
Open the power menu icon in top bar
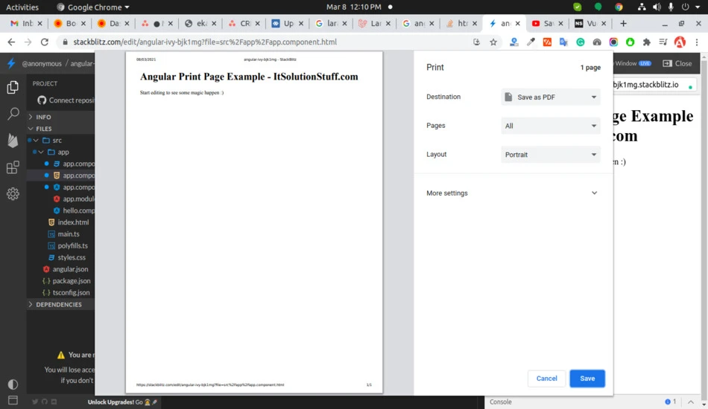click(x=686, y=7)
